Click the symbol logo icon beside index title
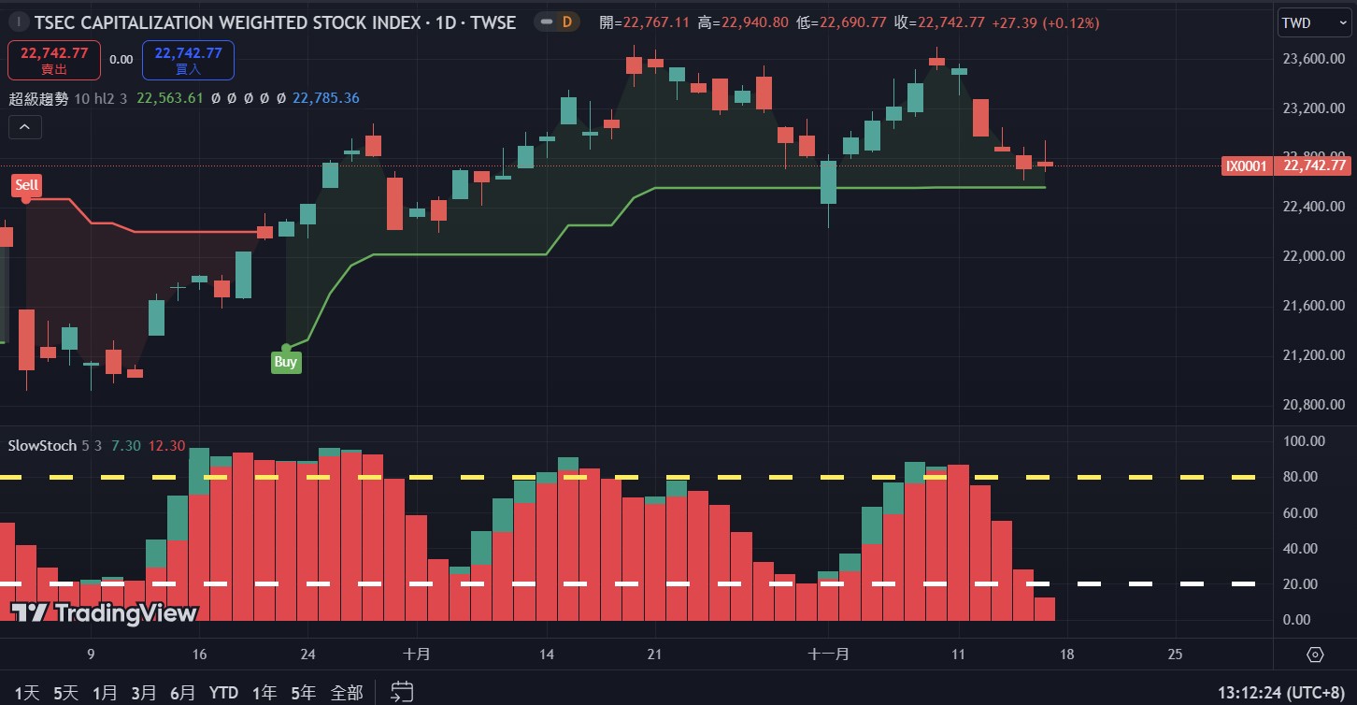The image size is (1357, 705). coord(18,22)
